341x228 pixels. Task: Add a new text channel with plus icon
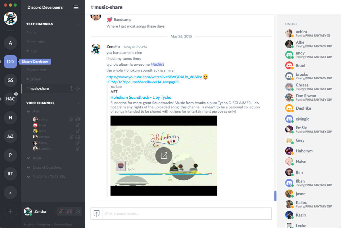[x=78, y=24]
